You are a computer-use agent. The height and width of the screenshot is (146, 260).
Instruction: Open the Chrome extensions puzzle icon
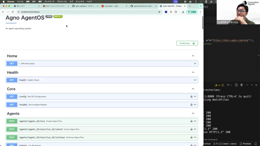click(176, 12)
